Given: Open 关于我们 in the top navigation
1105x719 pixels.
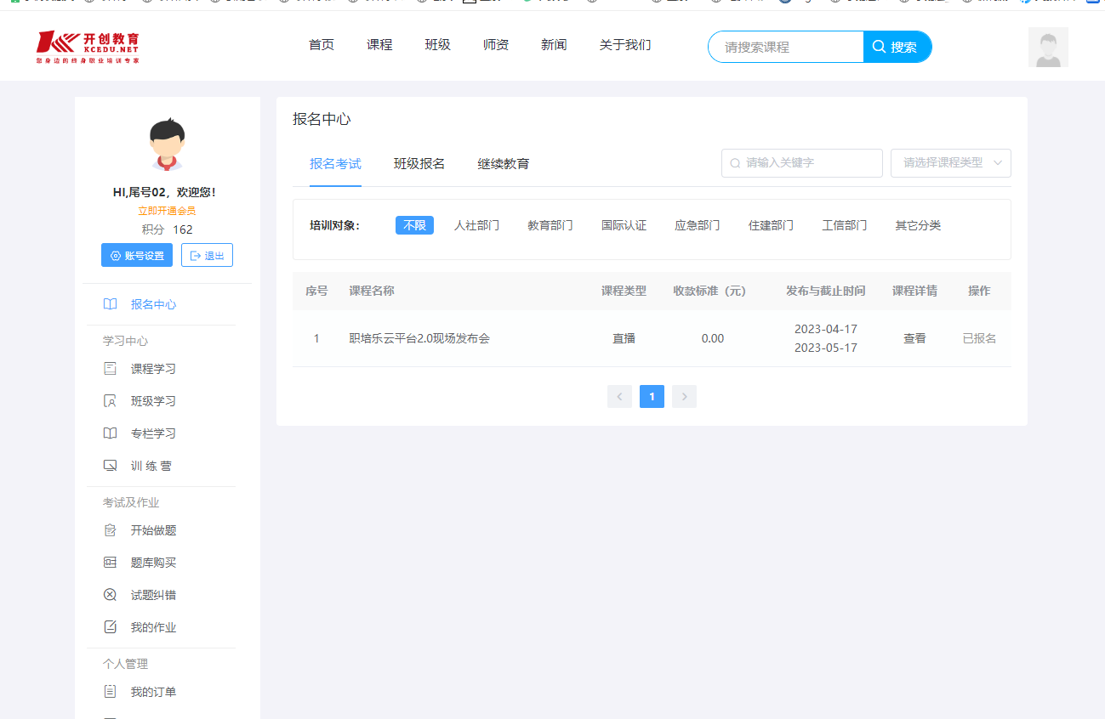Looking at the screenshot, I should point(625,45).
